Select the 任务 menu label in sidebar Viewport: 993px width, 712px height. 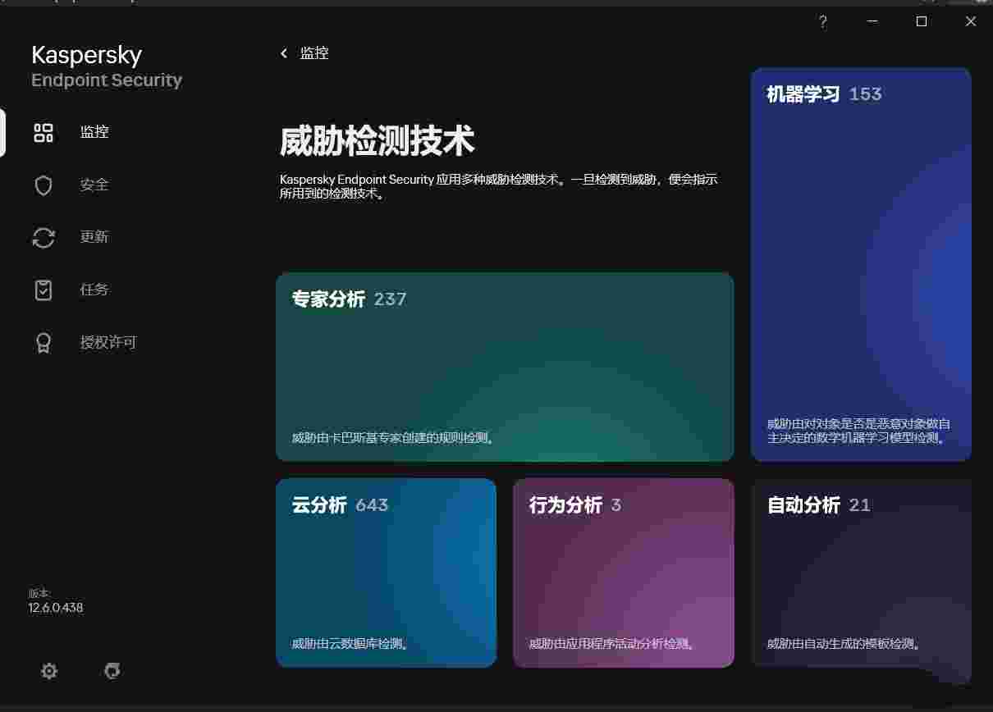[x=94, y=290]
